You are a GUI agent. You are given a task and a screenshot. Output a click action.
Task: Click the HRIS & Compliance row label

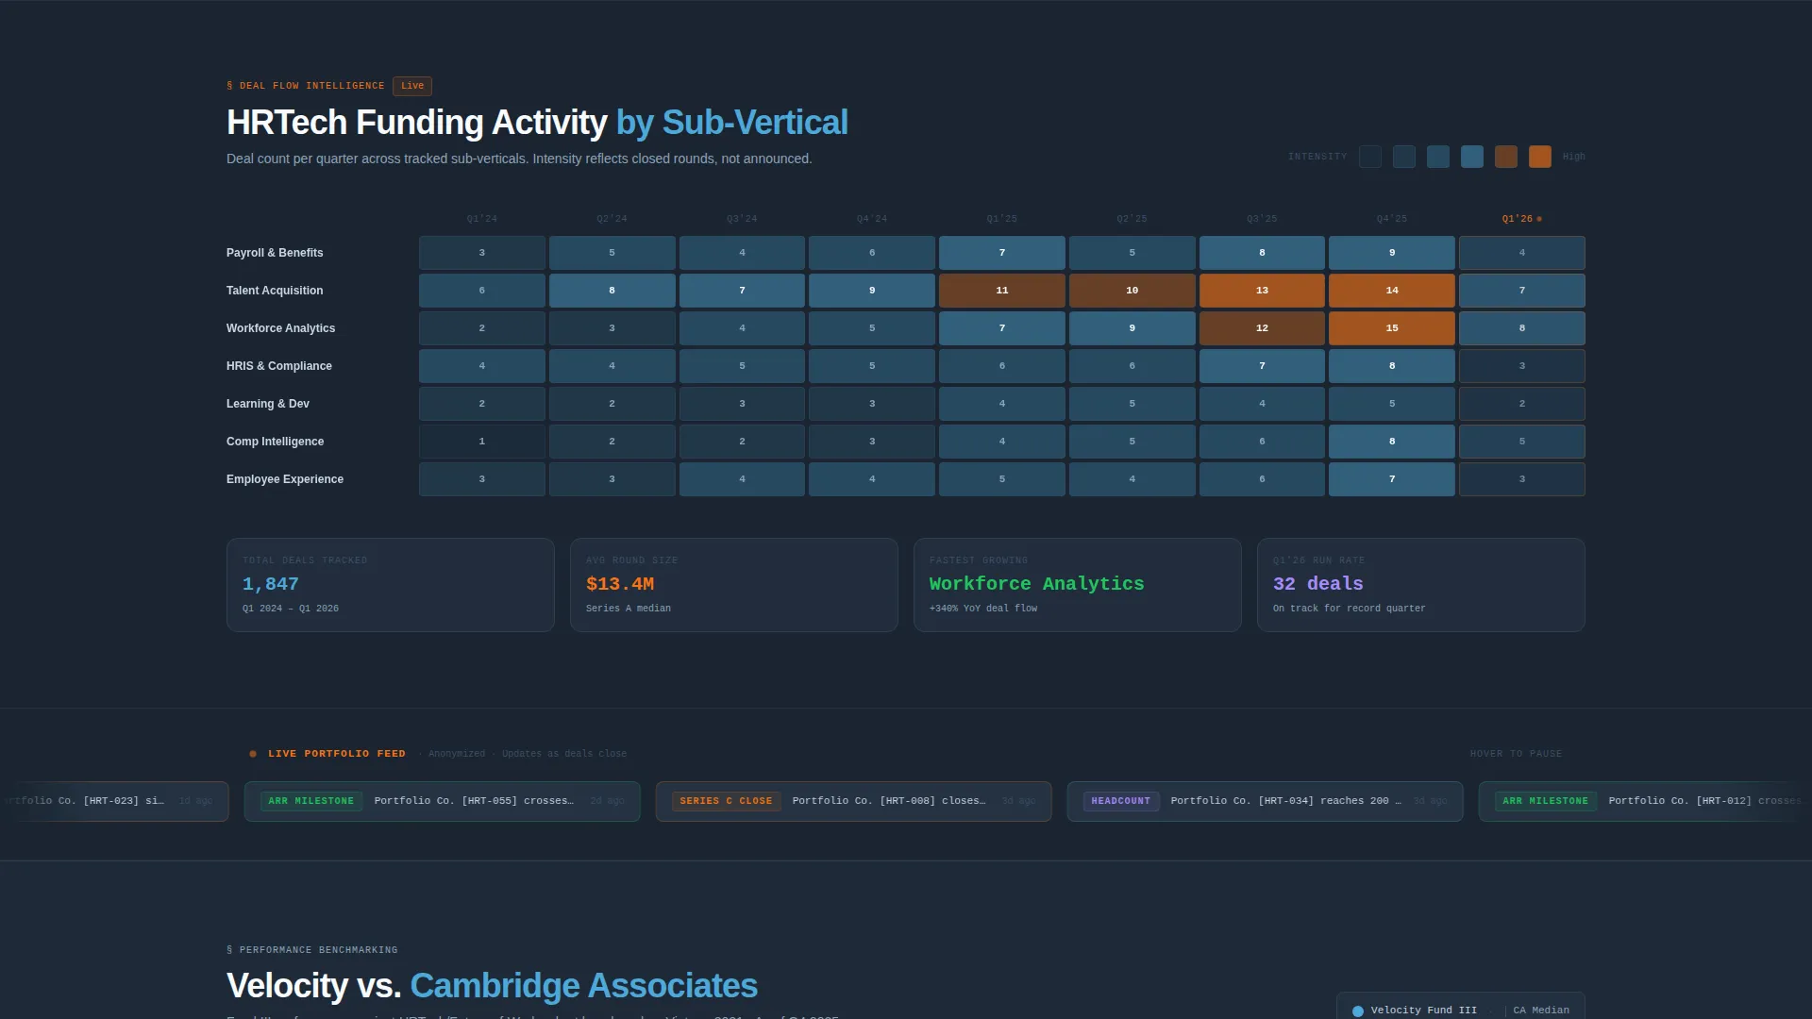point(279,366)
